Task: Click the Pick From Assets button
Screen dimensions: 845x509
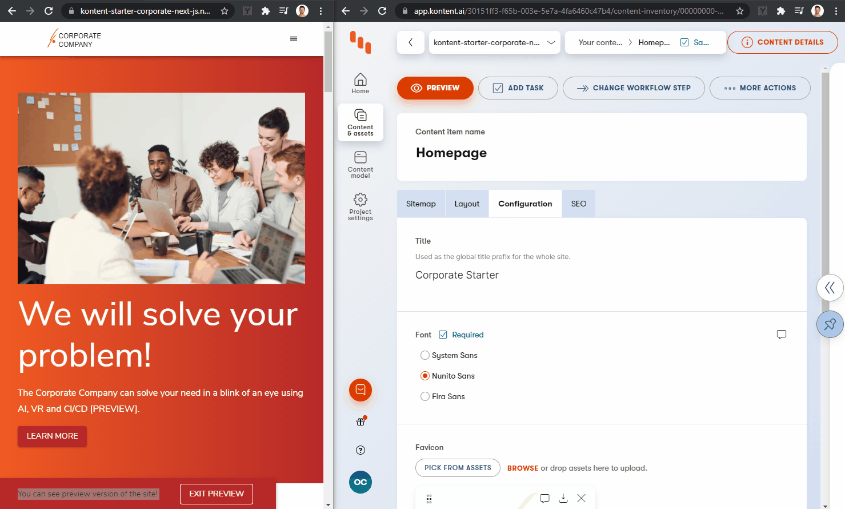Action: click(x=458, y=468)
